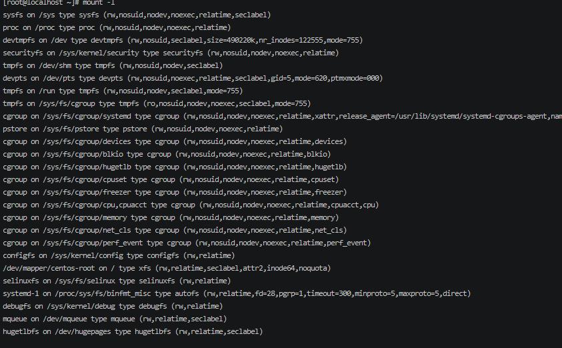The image size is (562, 348).
Task: Click the pstore mount line
Action: click(x=143, y=129)
